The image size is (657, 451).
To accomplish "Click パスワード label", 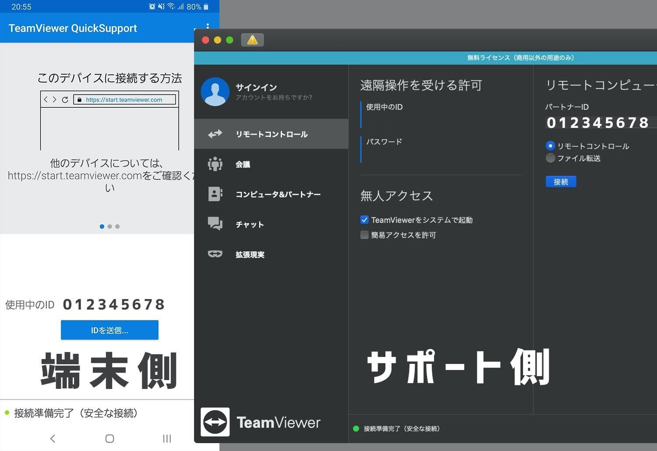I will (384, 141).
